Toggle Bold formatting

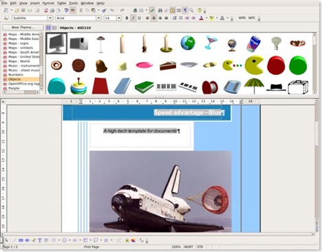[x=127, y=18]
